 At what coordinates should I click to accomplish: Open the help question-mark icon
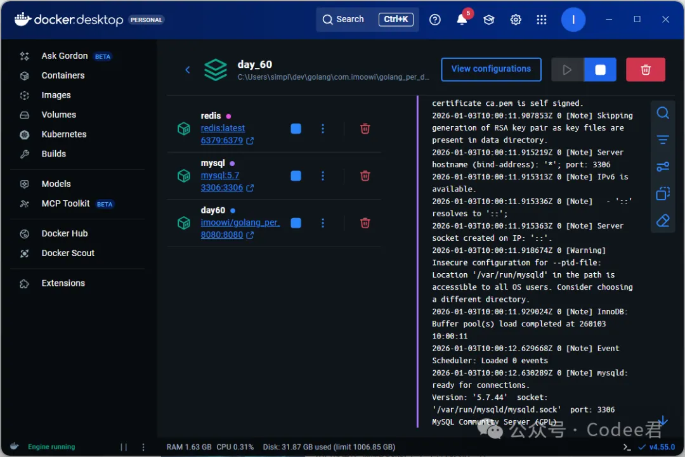434,20
